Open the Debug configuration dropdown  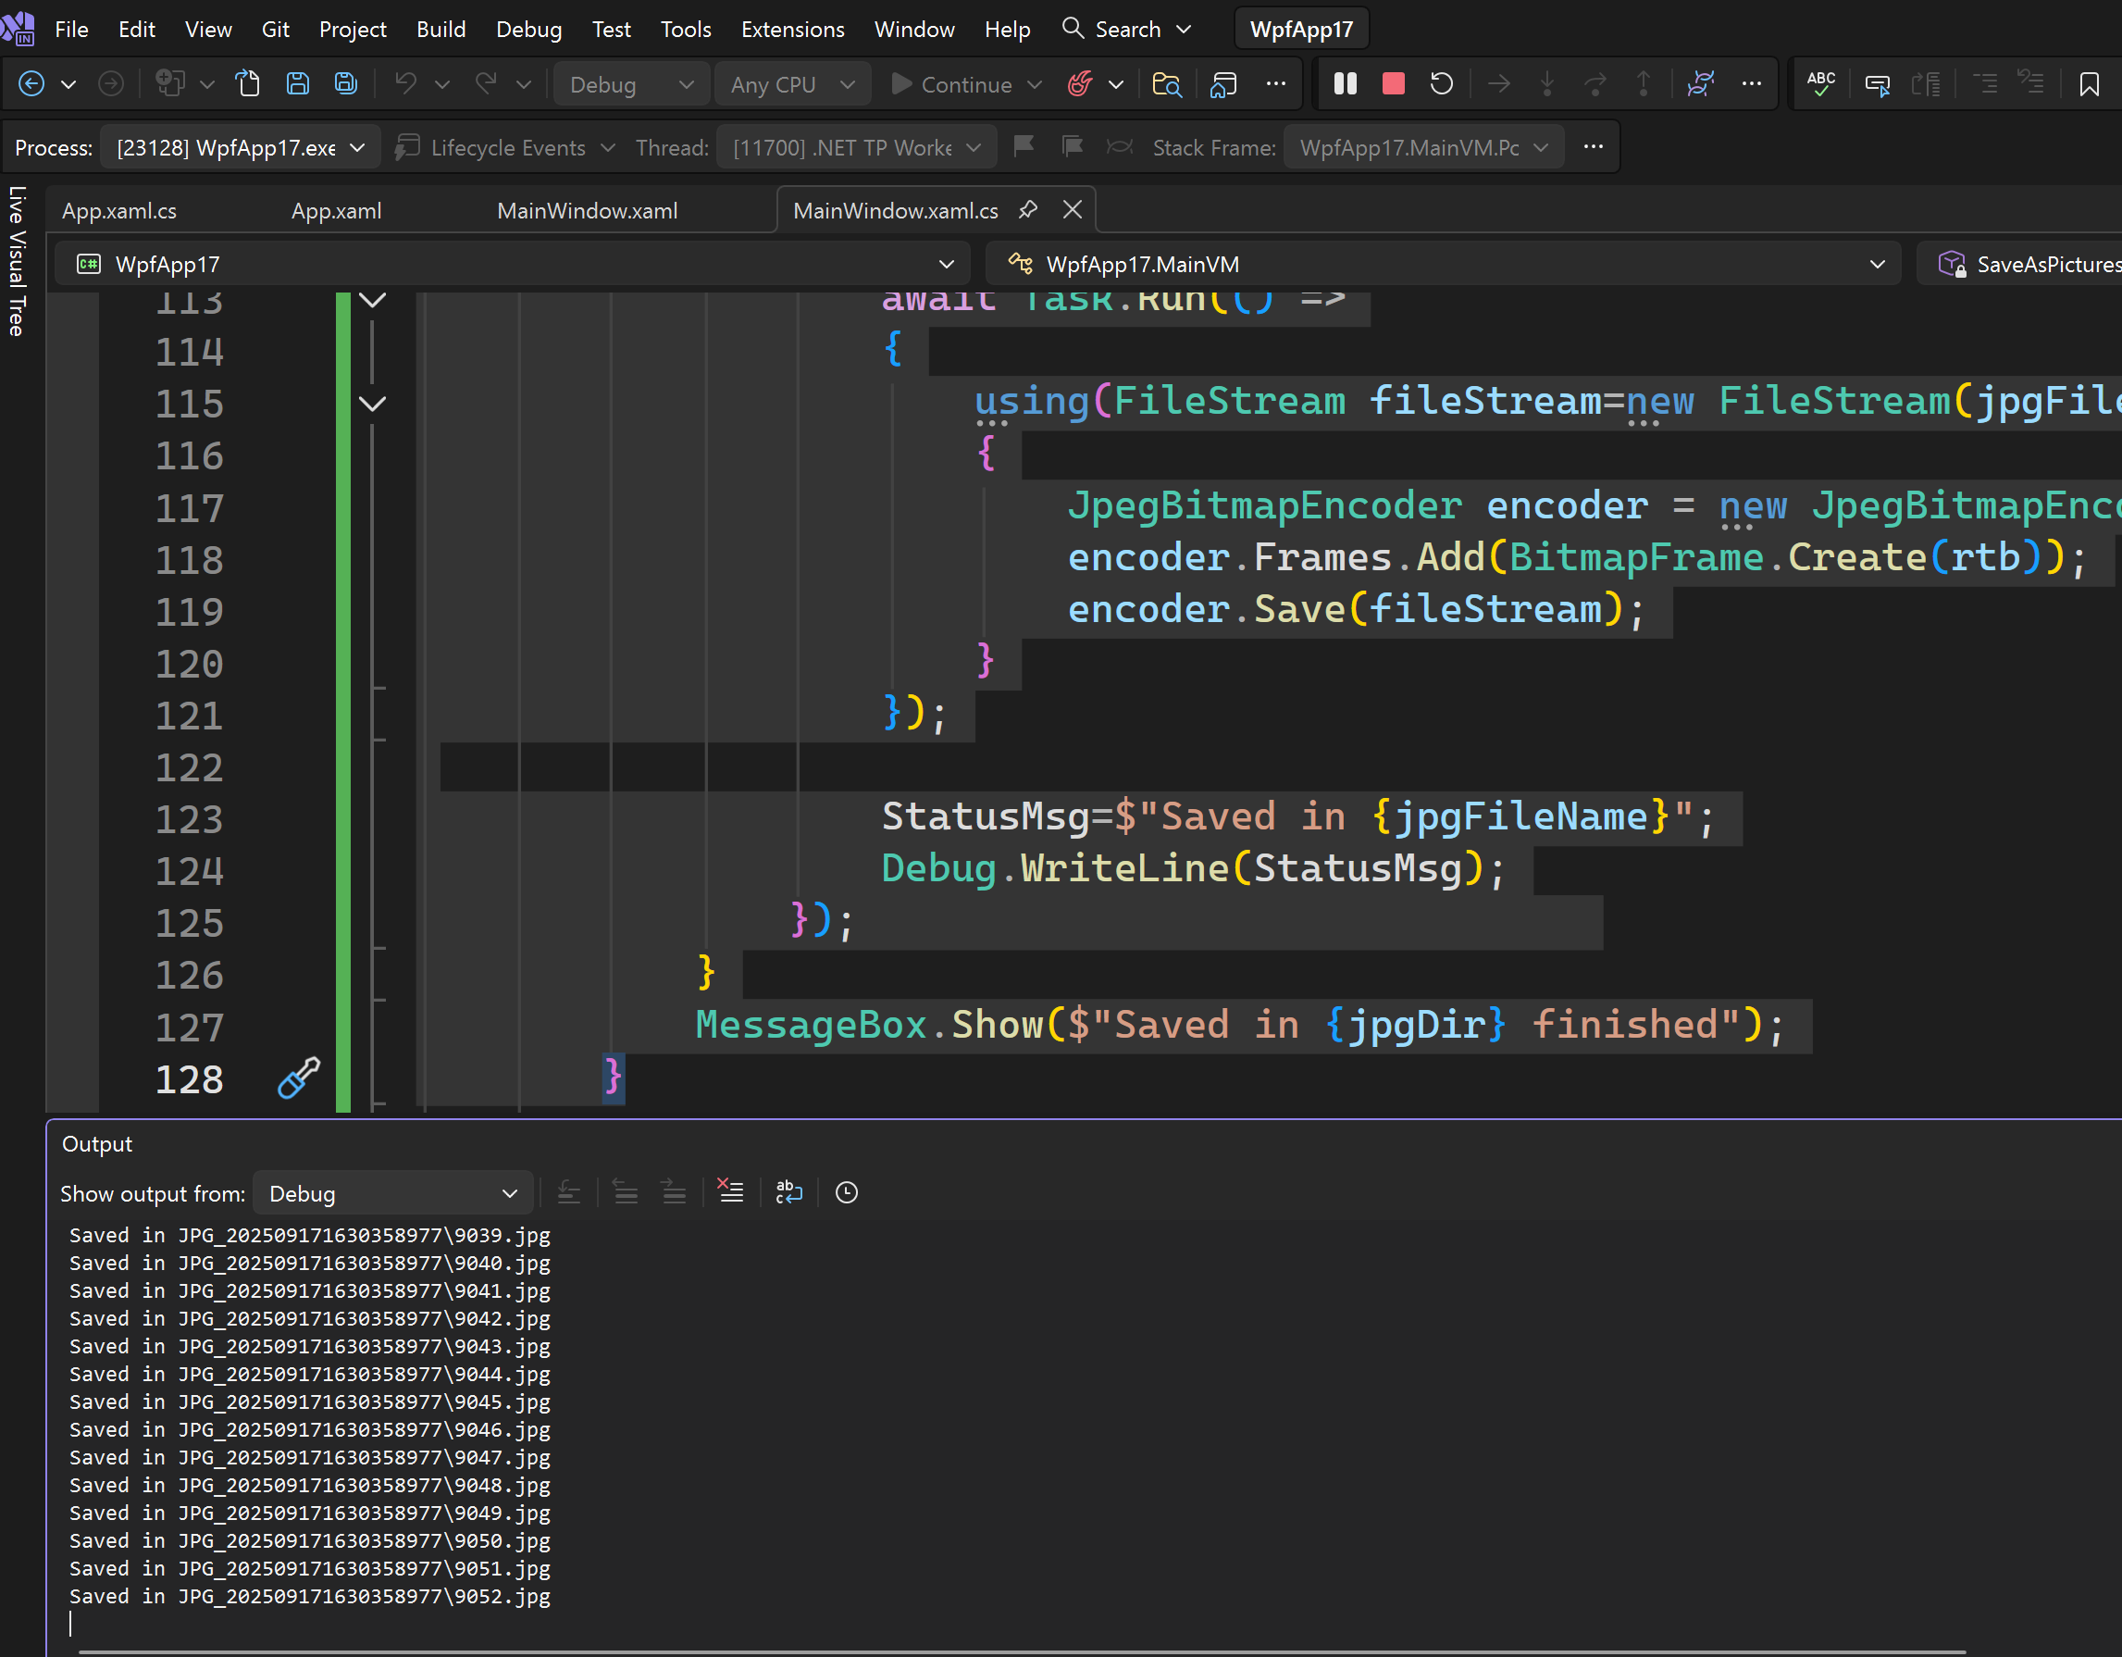pos(630,84)
